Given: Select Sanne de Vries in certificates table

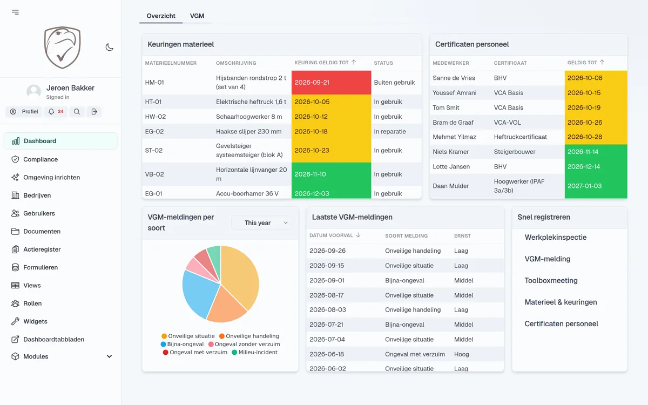Looking at the screenshot, I should (x=454, y=78).
